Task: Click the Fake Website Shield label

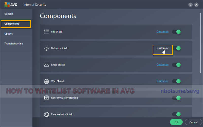Action: [62, 114]
